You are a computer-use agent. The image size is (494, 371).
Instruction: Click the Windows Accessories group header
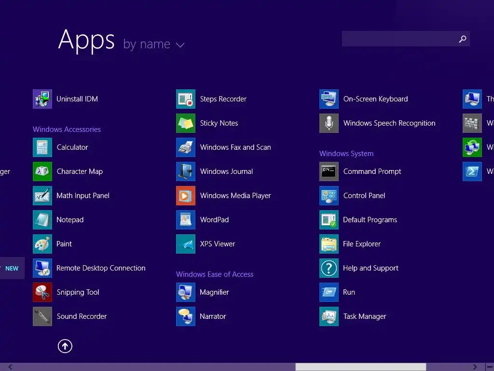pos(67,129)
